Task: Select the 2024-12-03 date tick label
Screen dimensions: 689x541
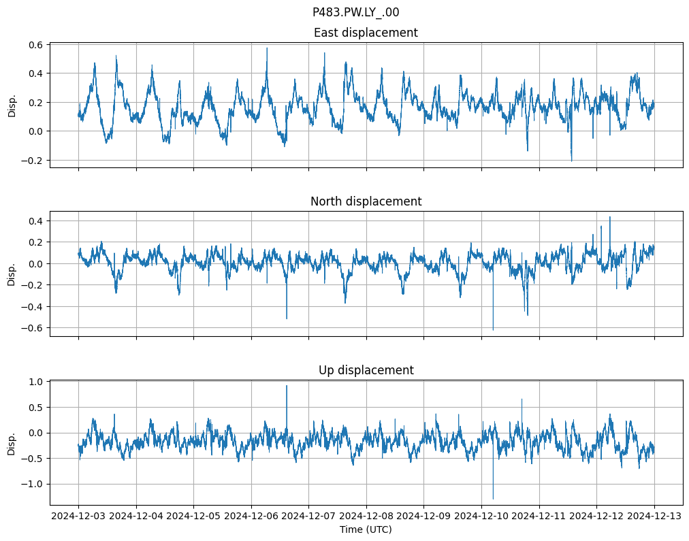Action: click(x=78, y=517)
